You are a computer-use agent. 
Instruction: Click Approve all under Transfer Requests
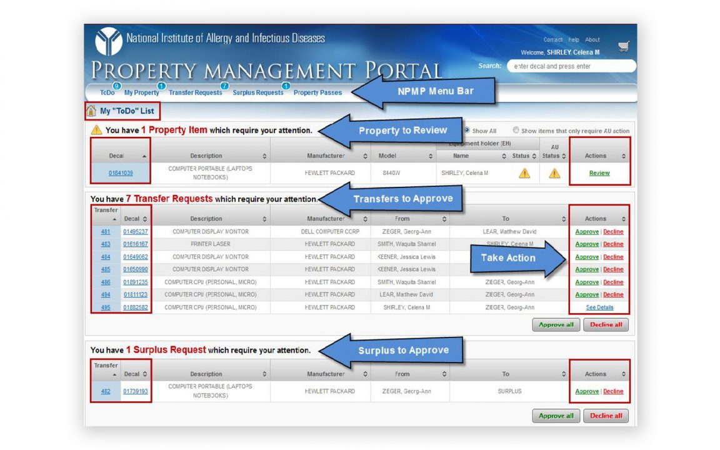[556, 325]
